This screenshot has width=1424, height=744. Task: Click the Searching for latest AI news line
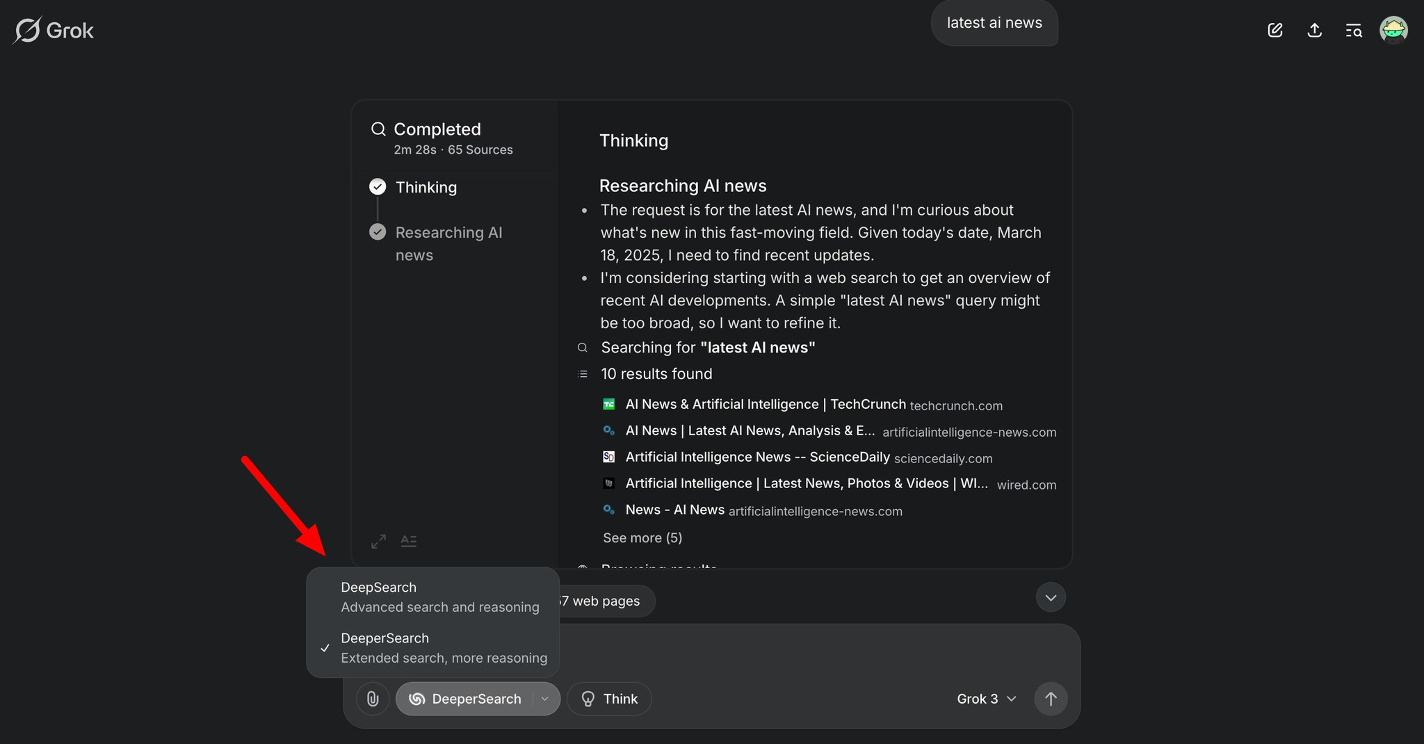(x=708, y=347)
